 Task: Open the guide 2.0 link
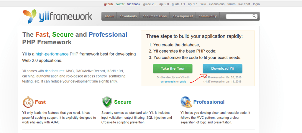[150, 4]
